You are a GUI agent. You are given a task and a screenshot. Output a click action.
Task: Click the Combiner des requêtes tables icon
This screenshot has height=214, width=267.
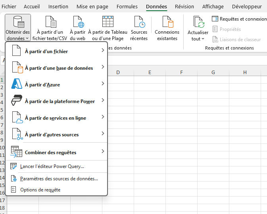16,151
